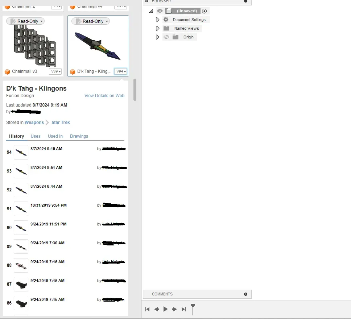
Task: Select the version 91 history thumbnail
Action: coord(21,209)
